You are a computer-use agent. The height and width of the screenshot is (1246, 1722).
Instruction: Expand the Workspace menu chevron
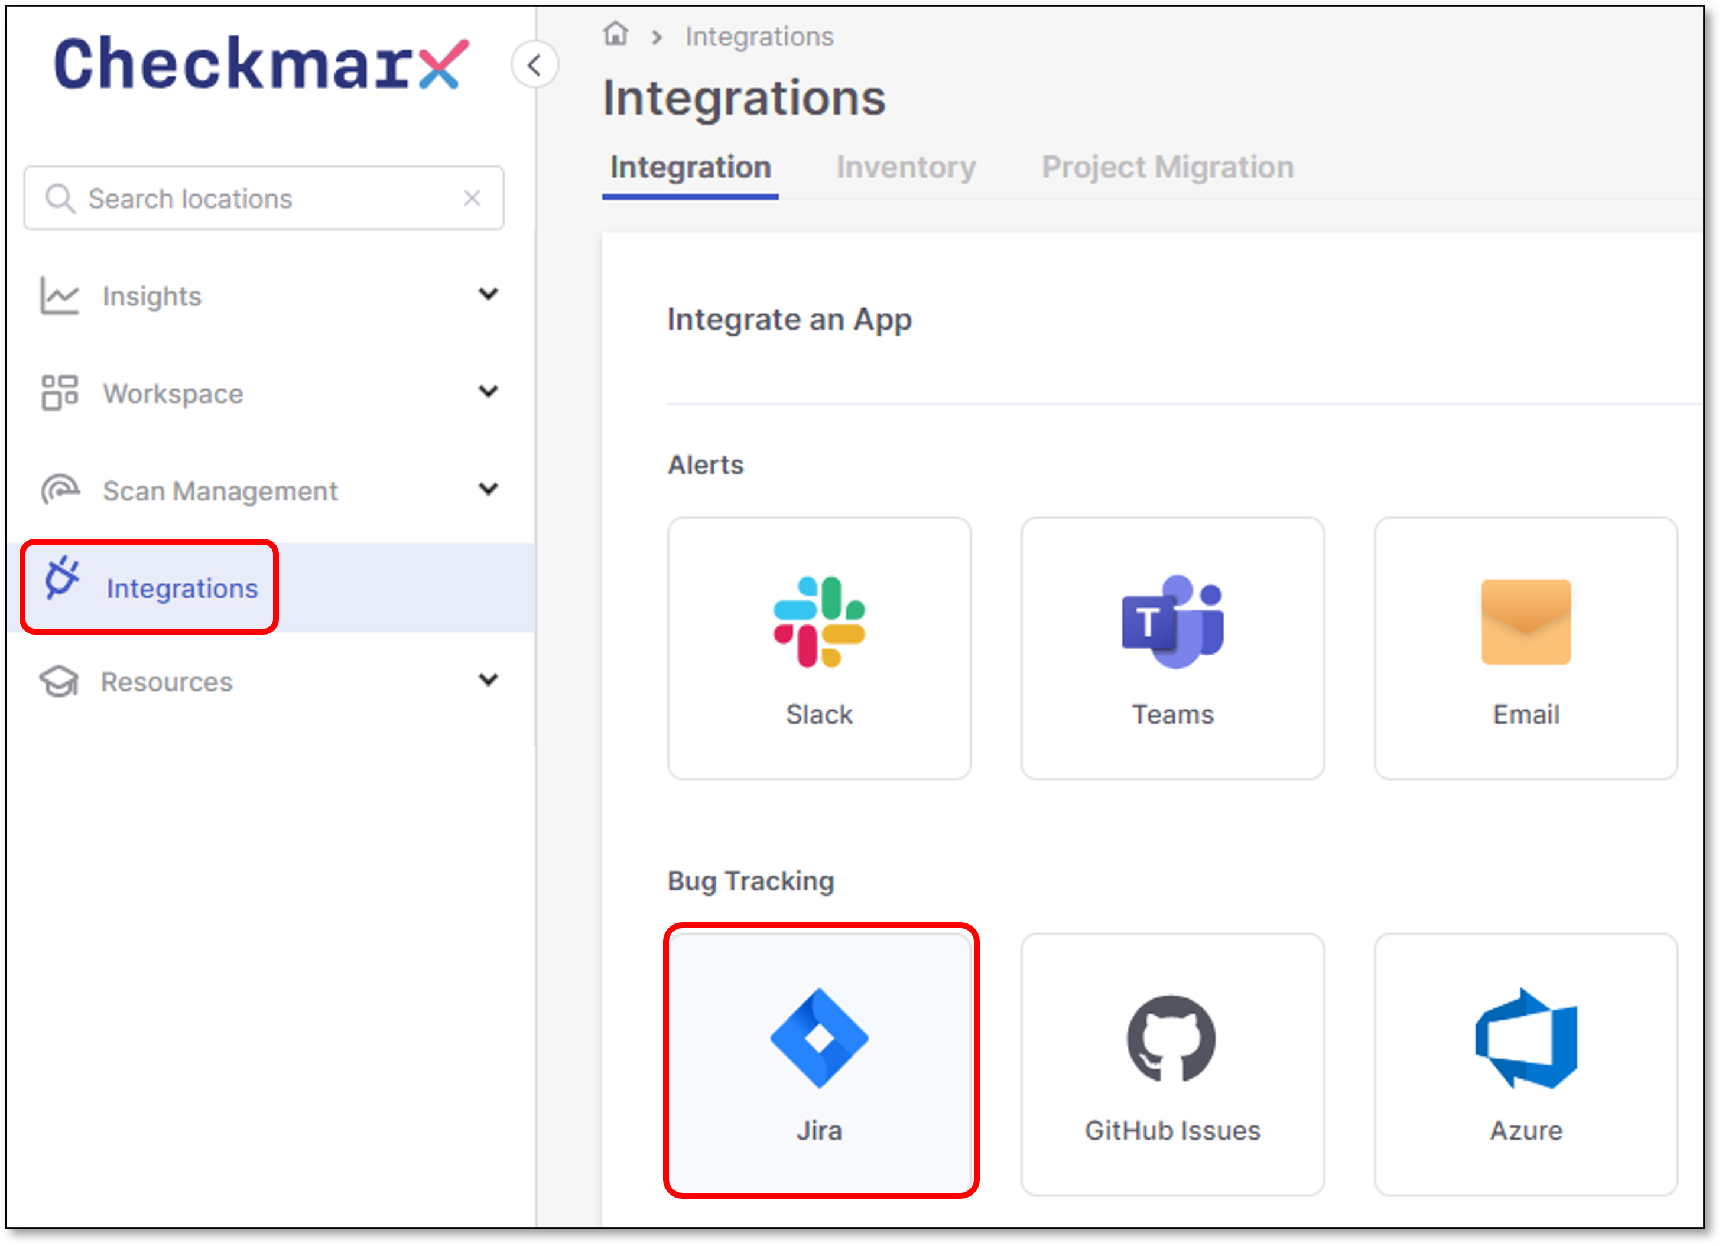[x=488, y=392]
